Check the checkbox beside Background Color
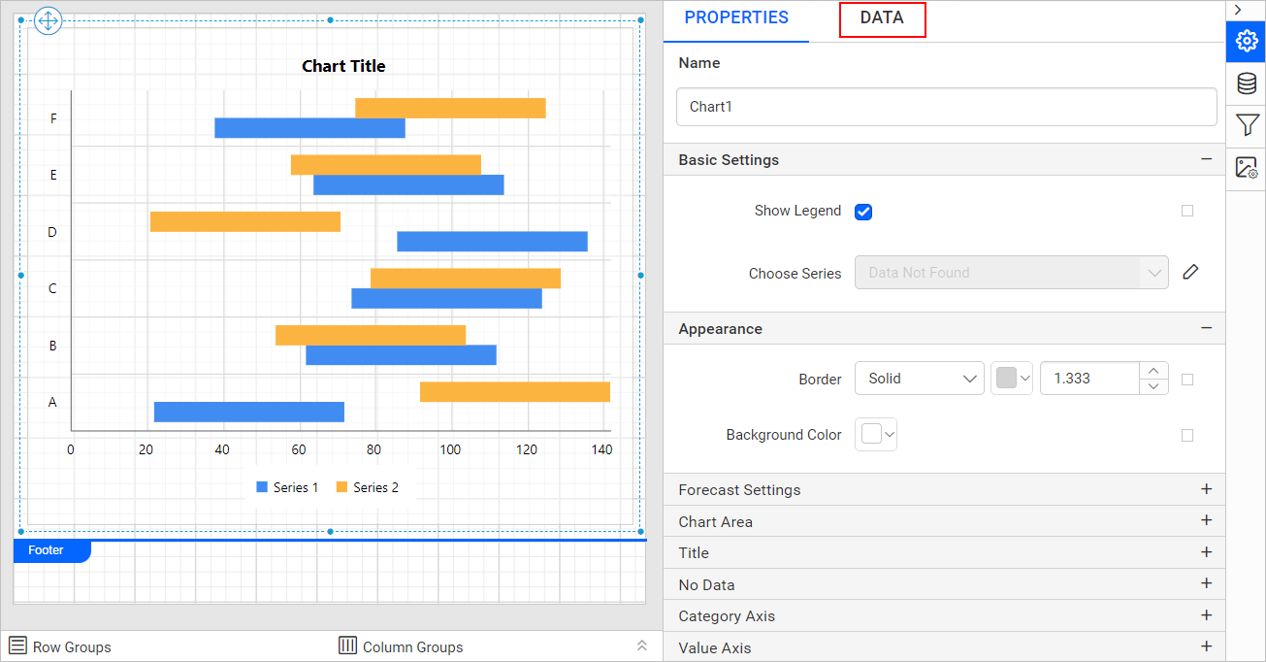The height and width of the screenshot is (662, 1266). pyautogui.click(x=1187, y=435)
